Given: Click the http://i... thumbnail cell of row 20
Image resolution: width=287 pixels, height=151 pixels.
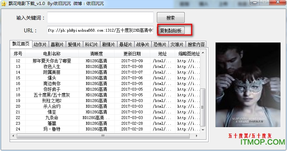Looking at the screenshot, I should tap(189, 106).
